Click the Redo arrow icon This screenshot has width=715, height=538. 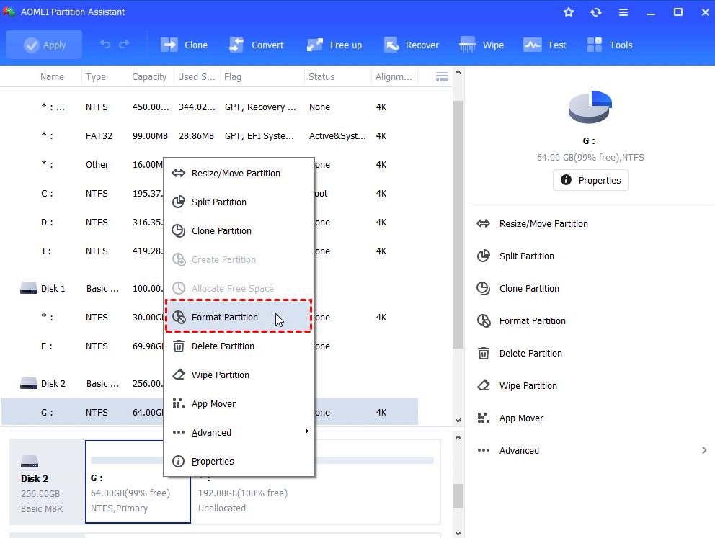tap(124, 44)
